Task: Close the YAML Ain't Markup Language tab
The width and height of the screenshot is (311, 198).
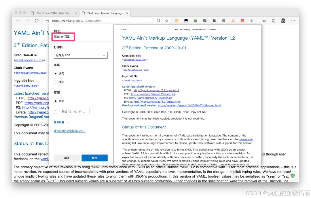Action: (x=127, y=13)
